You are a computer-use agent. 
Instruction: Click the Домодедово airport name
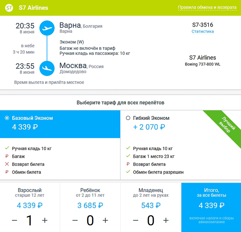pos(73,72)
